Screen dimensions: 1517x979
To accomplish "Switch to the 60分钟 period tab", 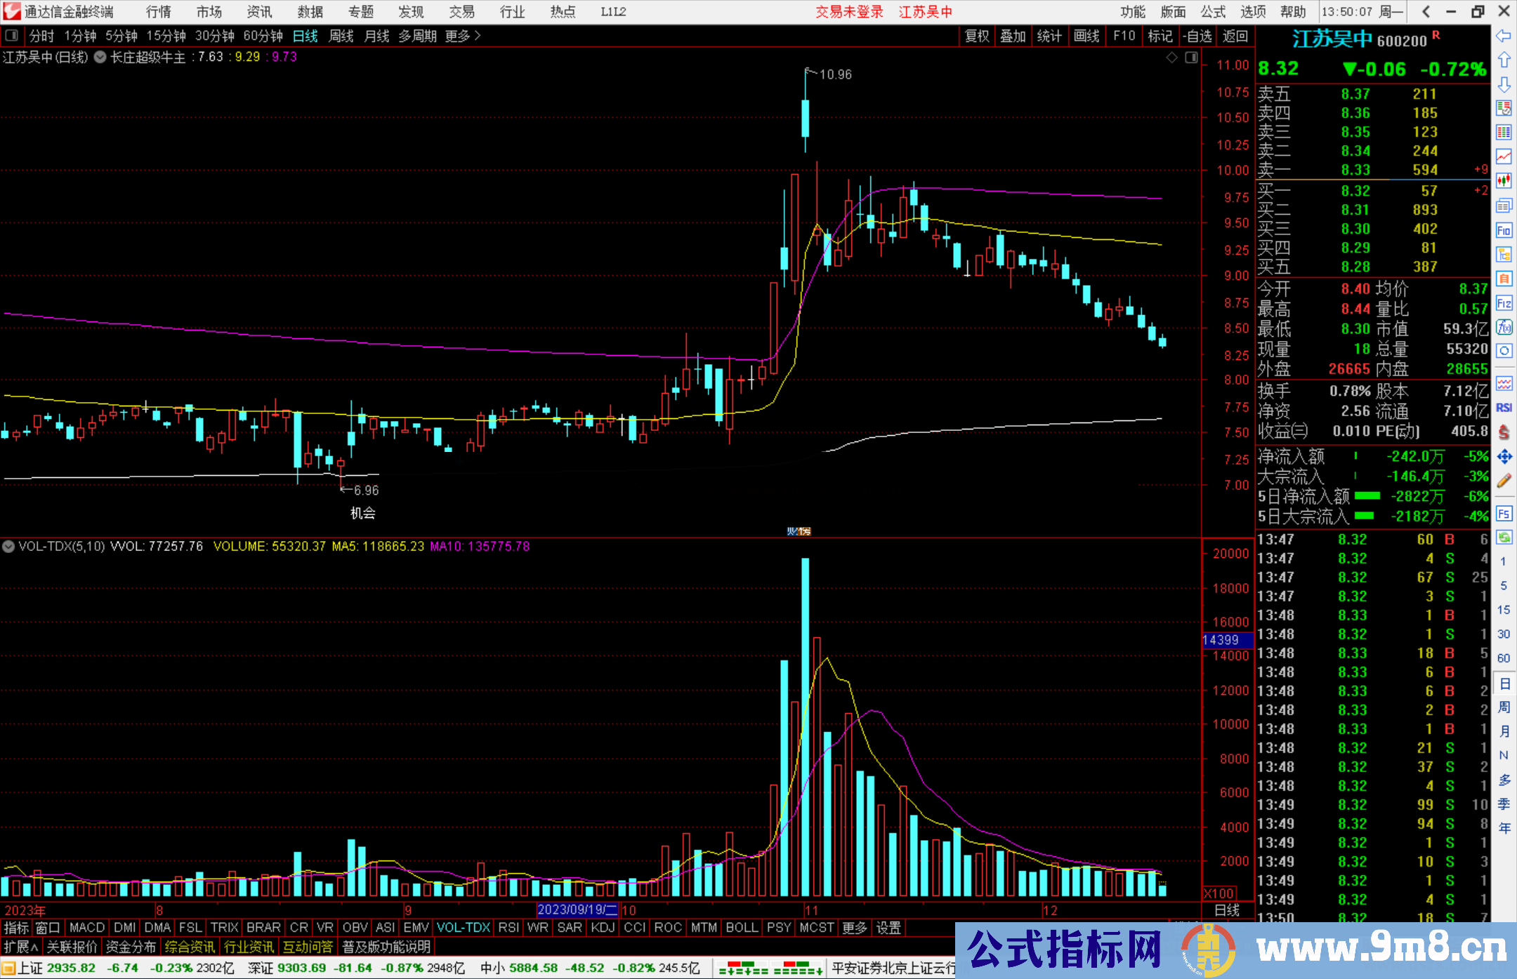I will click(263, 36).
